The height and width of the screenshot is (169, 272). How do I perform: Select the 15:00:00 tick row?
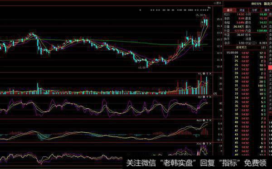[246, 53]
